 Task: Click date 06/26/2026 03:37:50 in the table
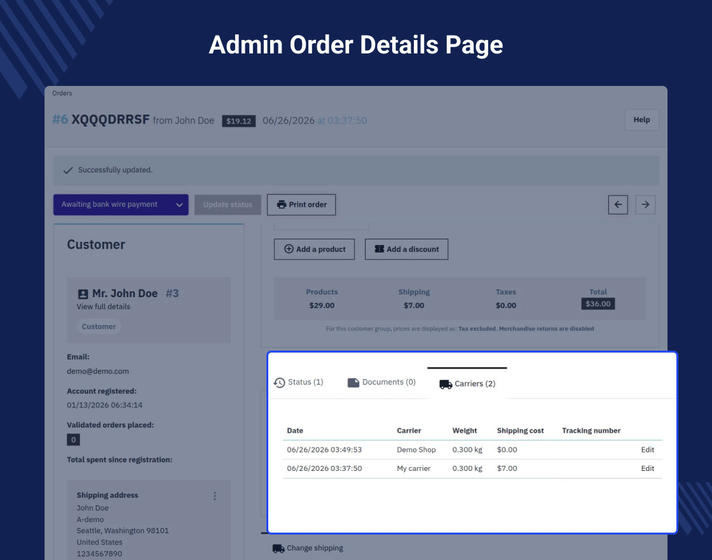point(324,468)
